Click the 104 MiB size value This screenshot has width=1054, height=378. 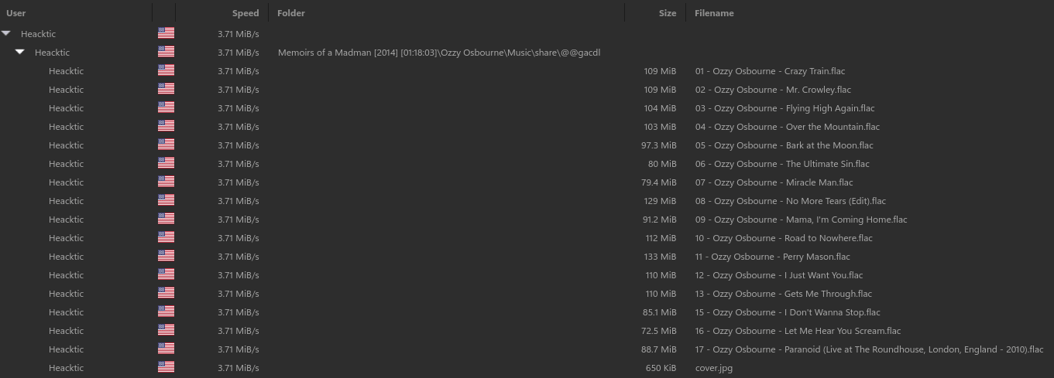click(x=660, y=108)
